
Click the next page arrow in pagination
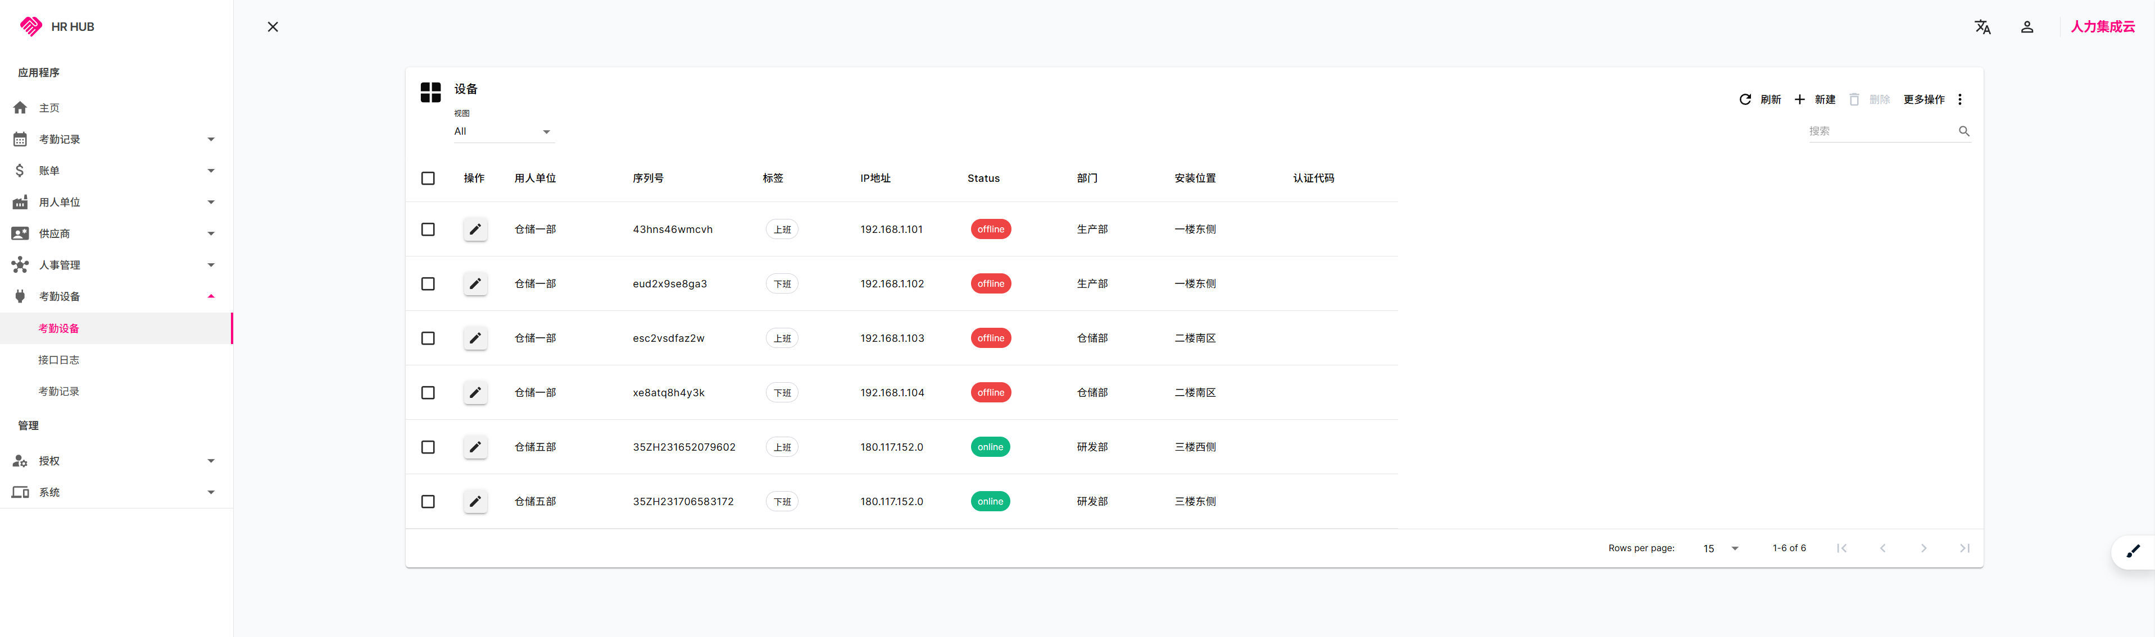(x=1924, y=548)
